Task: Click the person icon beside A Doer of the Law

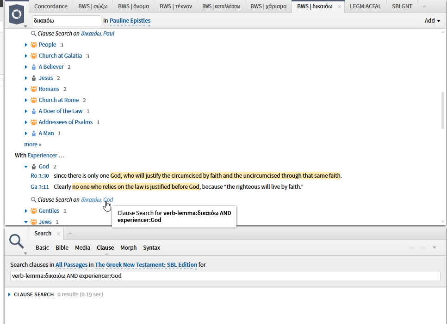Action: click(x=33, y=111)
